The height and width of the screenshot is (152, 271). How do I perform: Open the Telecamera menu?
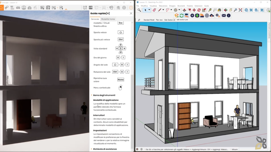pos(163,6)
